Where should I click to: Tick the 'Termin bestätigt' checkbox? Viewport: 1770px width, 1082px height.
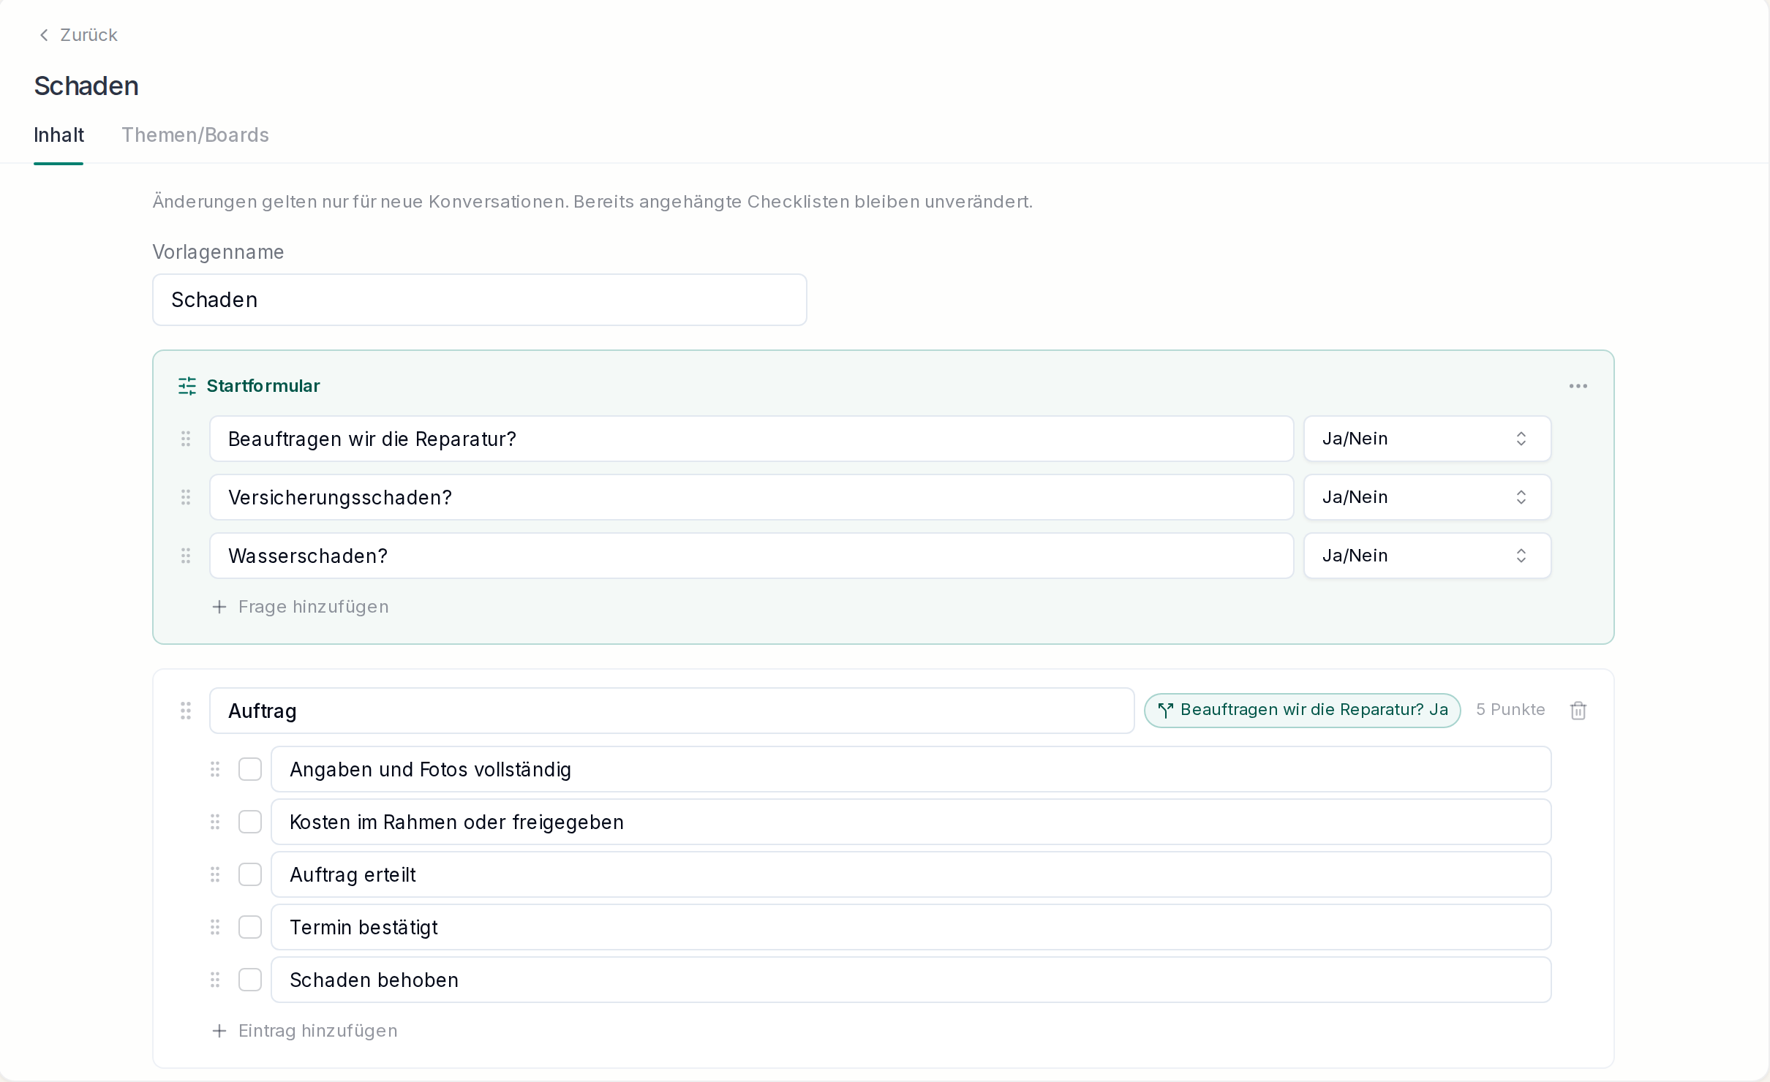coord(250,927)
